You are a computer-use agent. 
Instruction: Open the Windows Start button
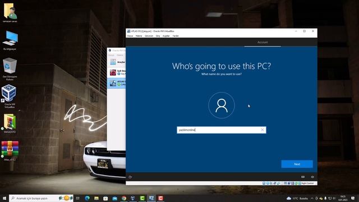(x=4, y=198)
